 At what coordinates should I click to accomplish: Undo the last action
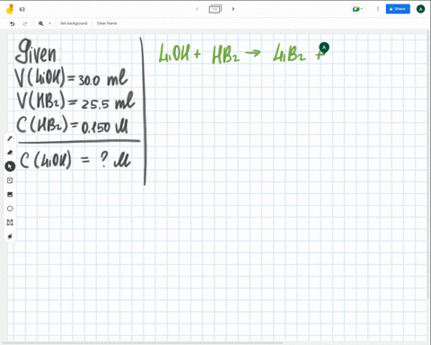pos(13,23)
